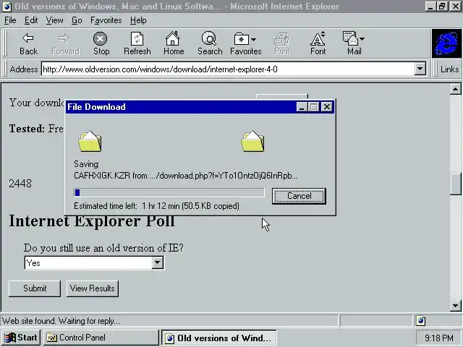Viewport: 463px width, 347px height.
Task: Click the download progress bar
Action: 169,193
